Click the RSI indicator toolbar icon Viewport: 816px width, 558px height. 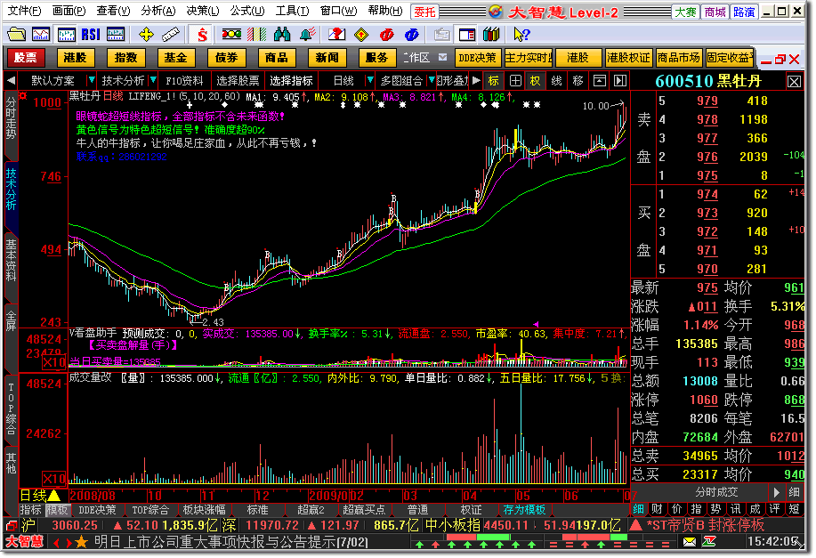91,35
